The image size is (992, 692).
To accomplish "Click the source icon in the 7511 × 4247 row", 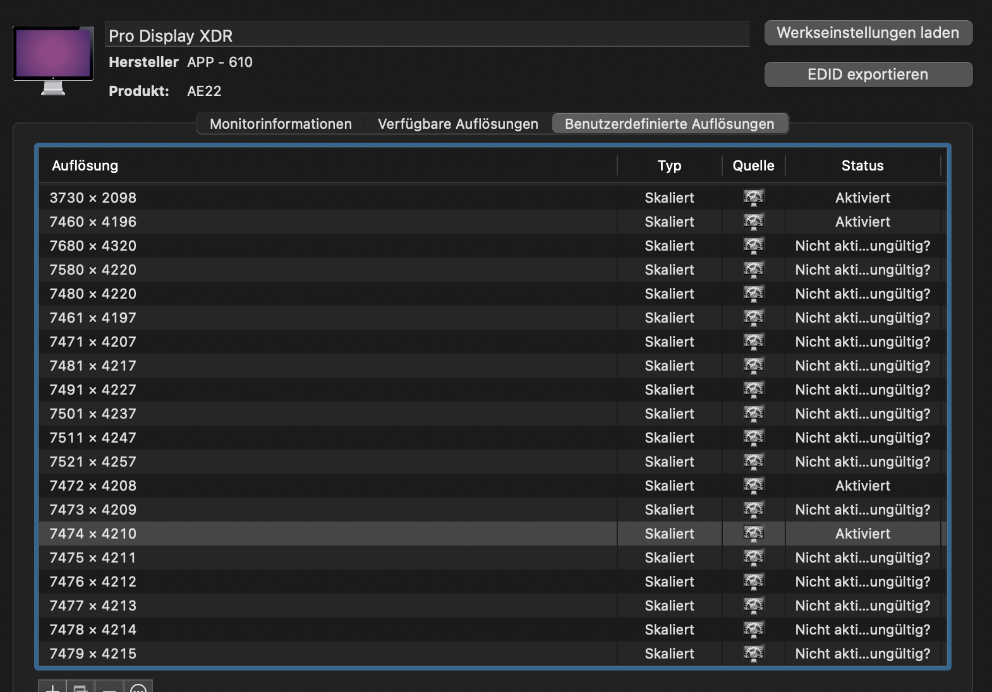I will point(754,438).
